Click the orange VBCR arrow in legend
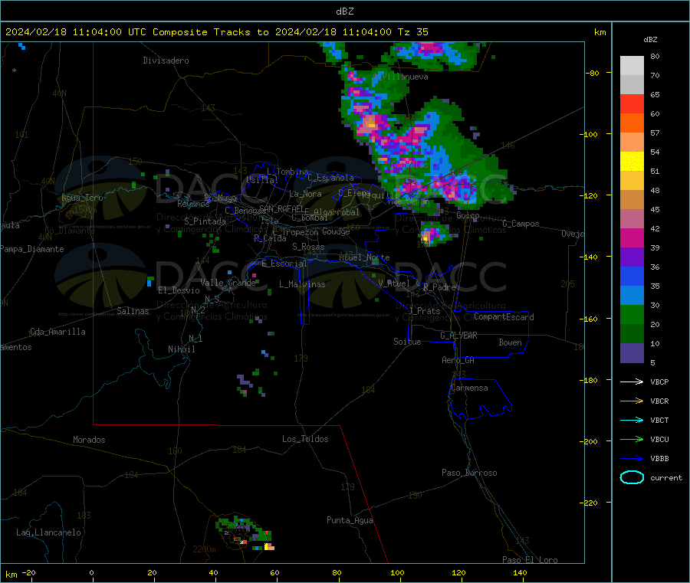This screenshot has width=690, height=583. [x=632, y=401]
